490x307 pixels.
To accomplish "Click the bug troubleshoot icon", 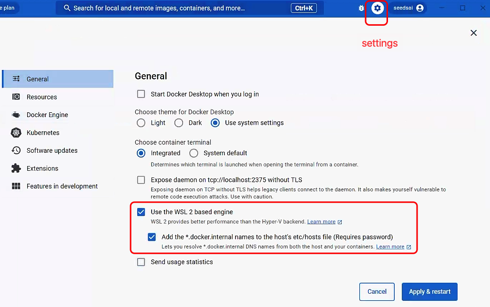I will pos(361,8).
